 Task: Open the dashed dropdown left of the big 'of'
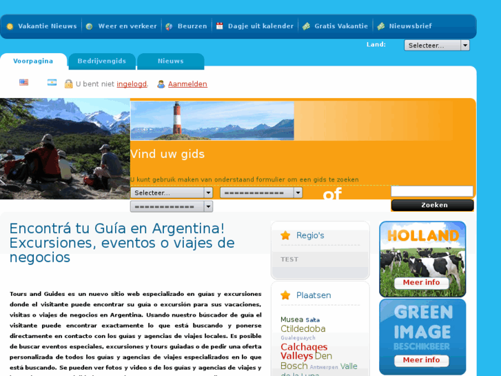click(x=261, y=193)
